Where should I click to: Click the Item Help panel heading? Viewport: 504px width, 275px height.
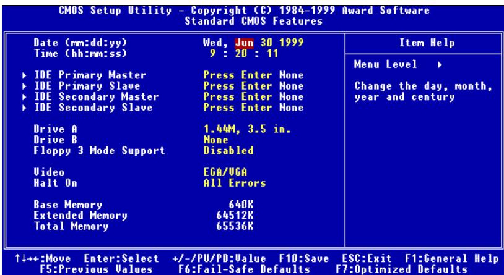pyautogui.click(x=427, y=43)
